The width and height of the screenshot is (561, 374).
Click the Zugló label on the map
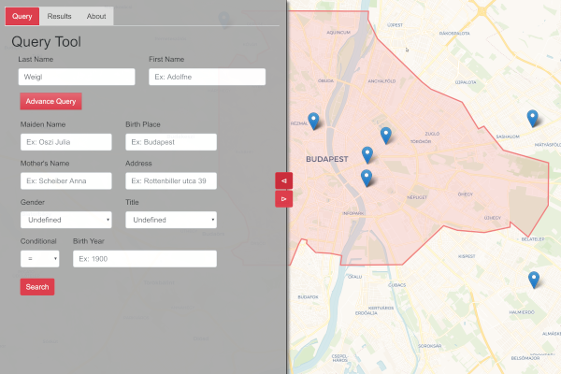click(x=432, y=134)
